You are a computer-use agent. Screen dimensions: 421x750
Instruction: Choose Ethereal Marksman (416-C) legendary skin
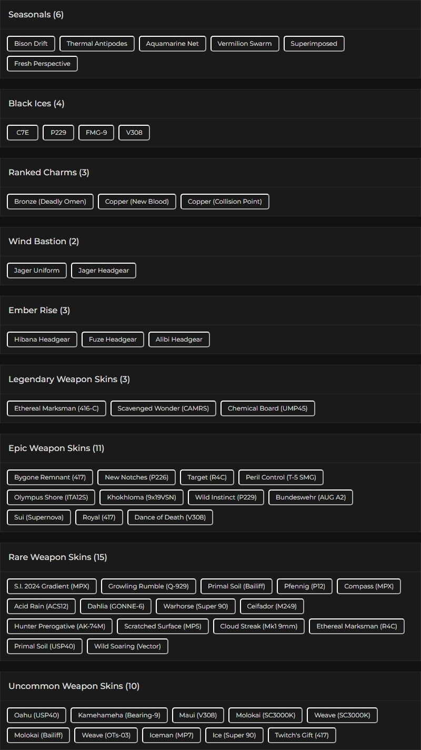pos(56,408)
